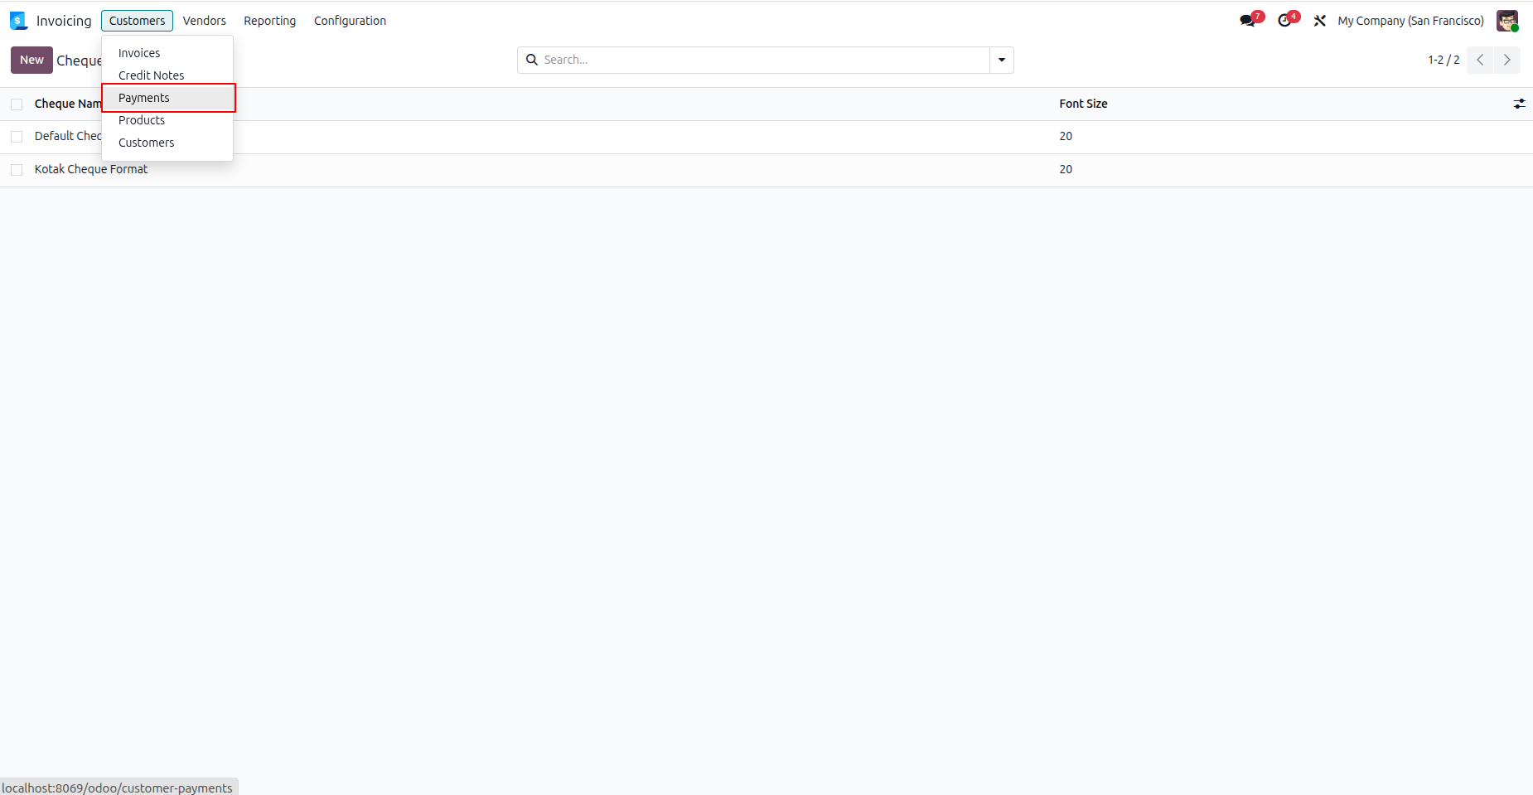The image size is (1533, 795).
Task: Click the Invoicing app name
Action: [64, 21]
